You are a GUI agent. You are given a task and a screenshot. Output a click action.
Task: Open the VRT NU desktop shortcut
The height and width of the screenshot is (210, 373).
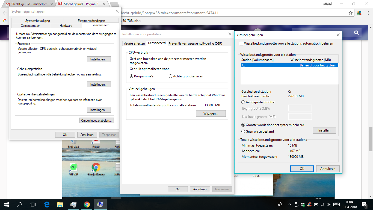click(73, 169)
